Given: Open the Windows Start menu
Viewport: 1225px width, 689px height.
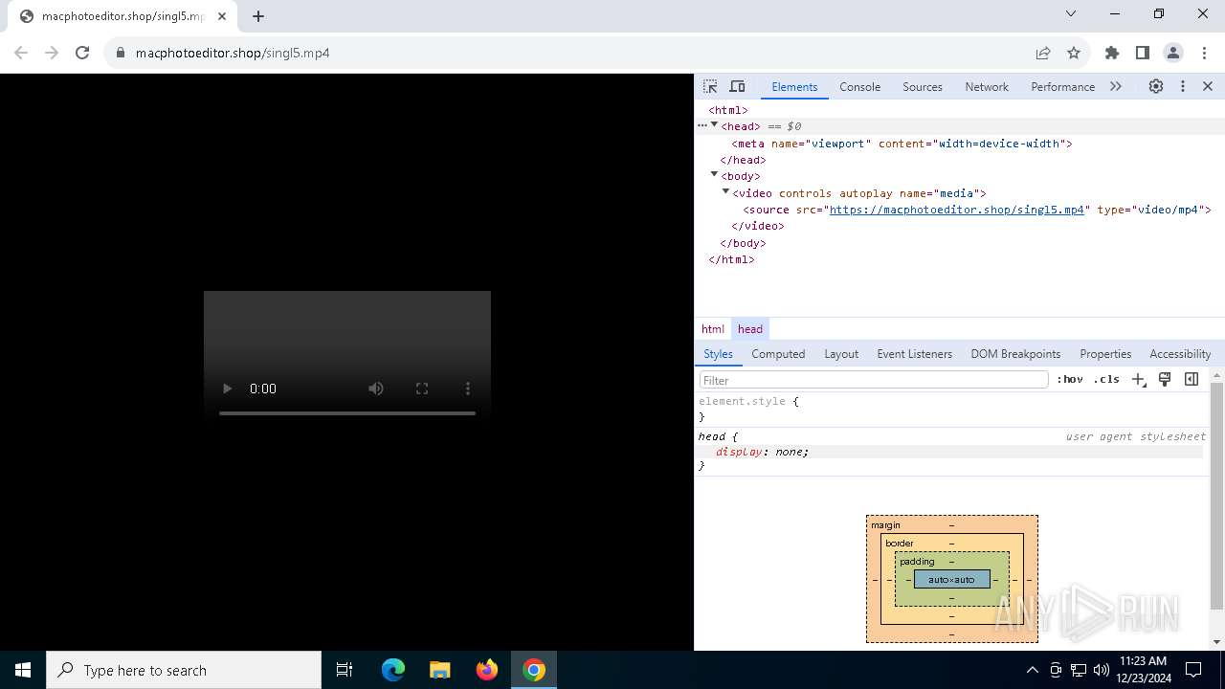Looking at the screenshot, I should [x=23, y=670].
